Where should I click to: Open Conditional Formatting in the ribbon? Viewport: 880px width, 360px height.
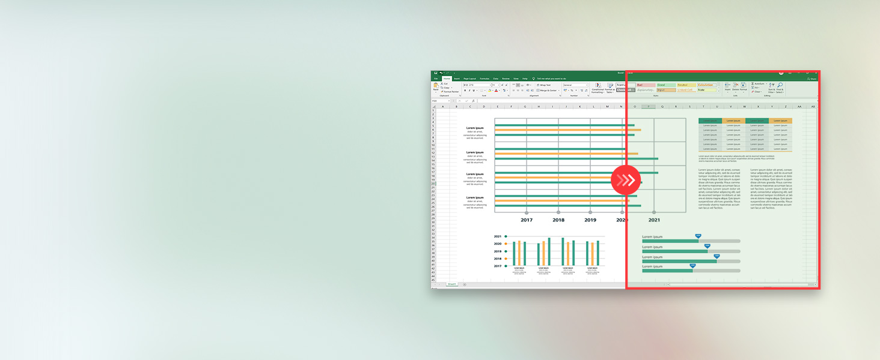pyautogui.click(x=597, y=87)
